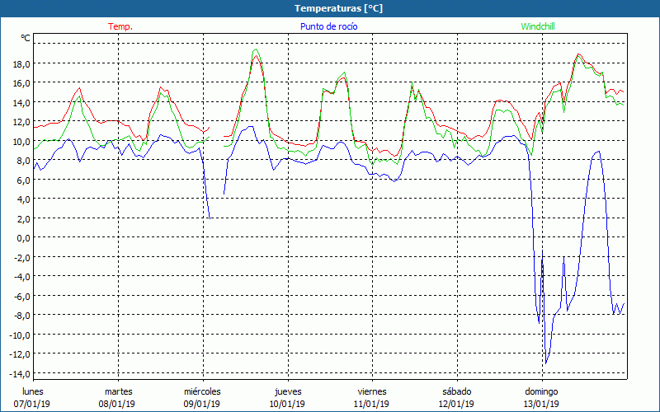Click the 12/01/19 date label
The image size is (660, 412).
[456, 405]
